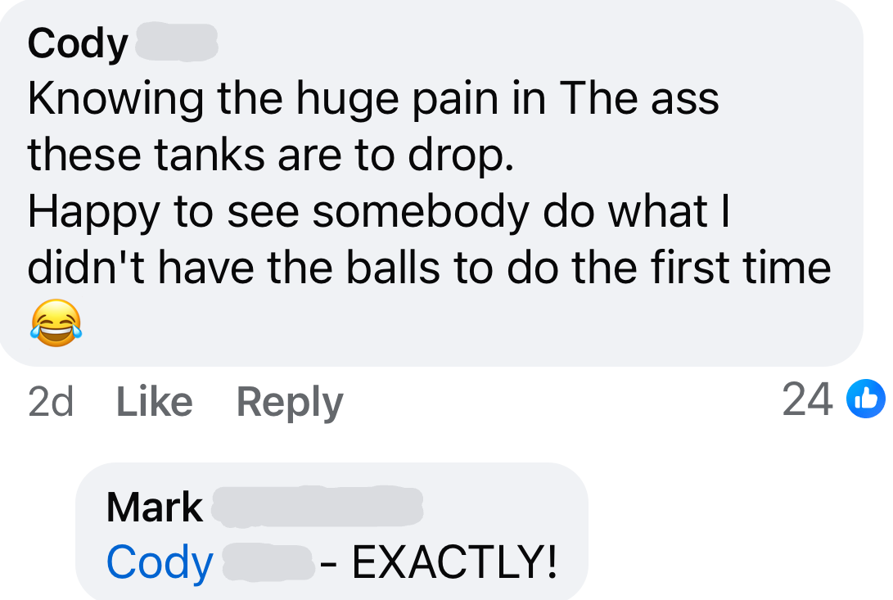Image resolution: width=893 pixels, height=600 pixels.
Task: Click the word "tanks" in the comment
Action: tap(209, 155)
